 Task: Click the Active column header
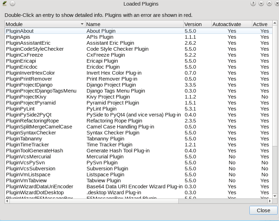pyautogui.click(x=260, y=24)
